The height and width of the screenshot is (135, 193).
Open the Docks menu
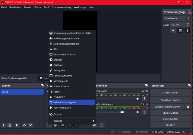[38, 7]
